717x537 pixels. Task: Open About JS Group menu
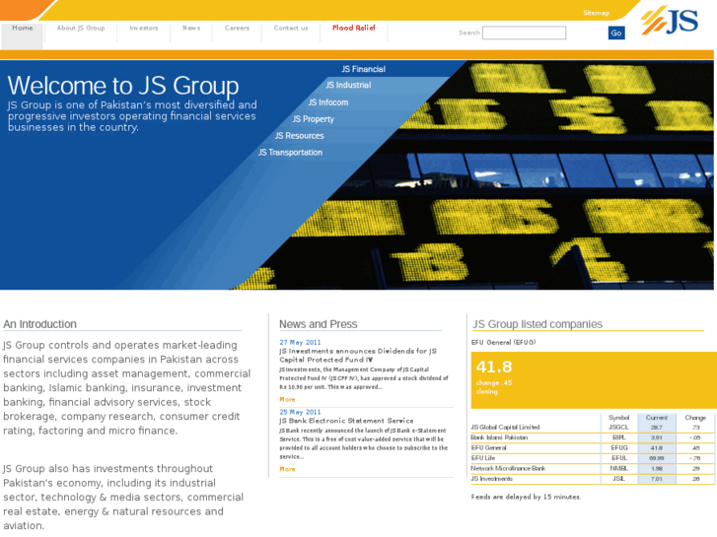[81, 28]
